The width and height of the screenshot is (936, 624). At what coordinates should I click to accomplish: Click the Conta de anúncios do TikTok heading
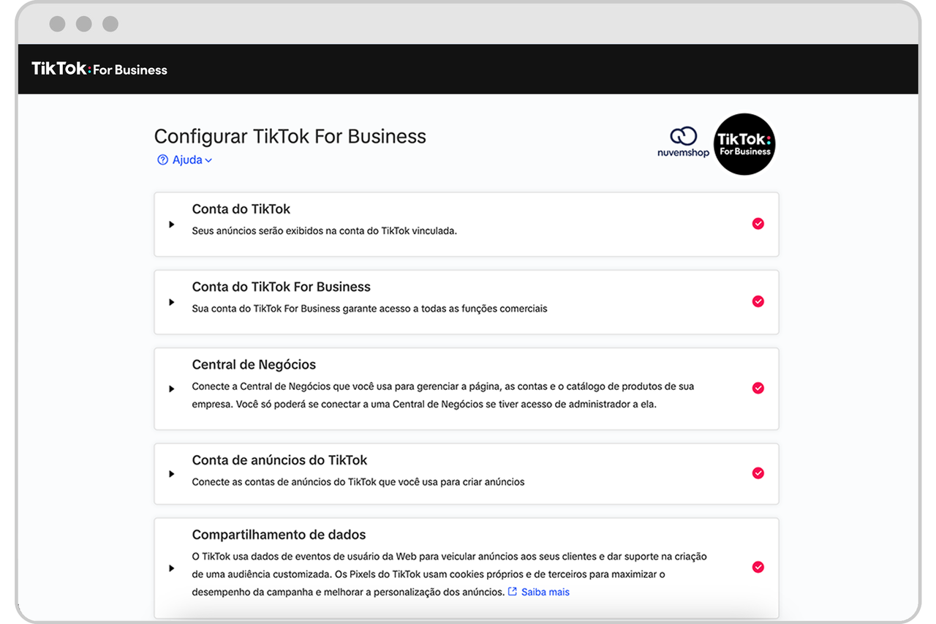click(280, 460)
